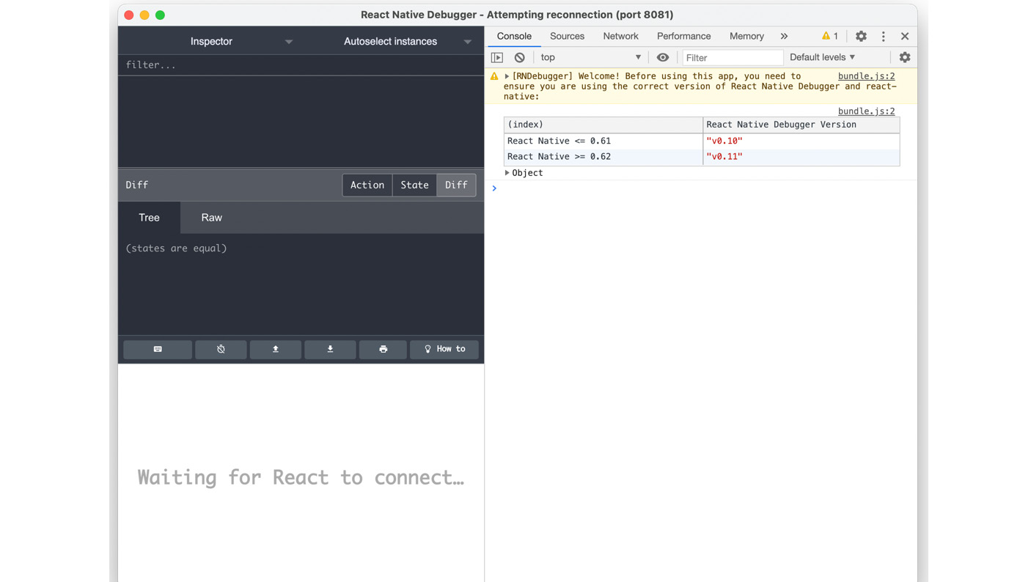Open keyboard shortcuts in Redux DevTools toolbar
This screenshot has height=582, width=1020.
(158, 349)
